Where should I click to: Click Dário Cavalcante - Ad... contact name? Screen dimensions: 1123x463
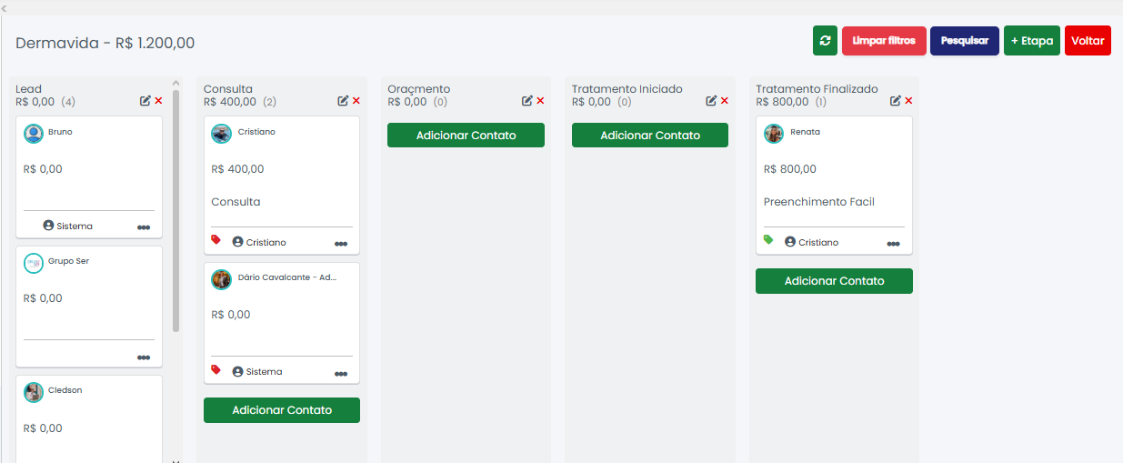(x=286, y=277)
